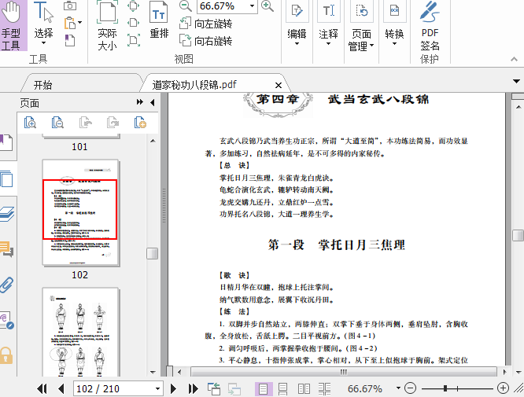Open the Pages thumbnails side panel
Screen dimensions: 524x397
point(6,179)
